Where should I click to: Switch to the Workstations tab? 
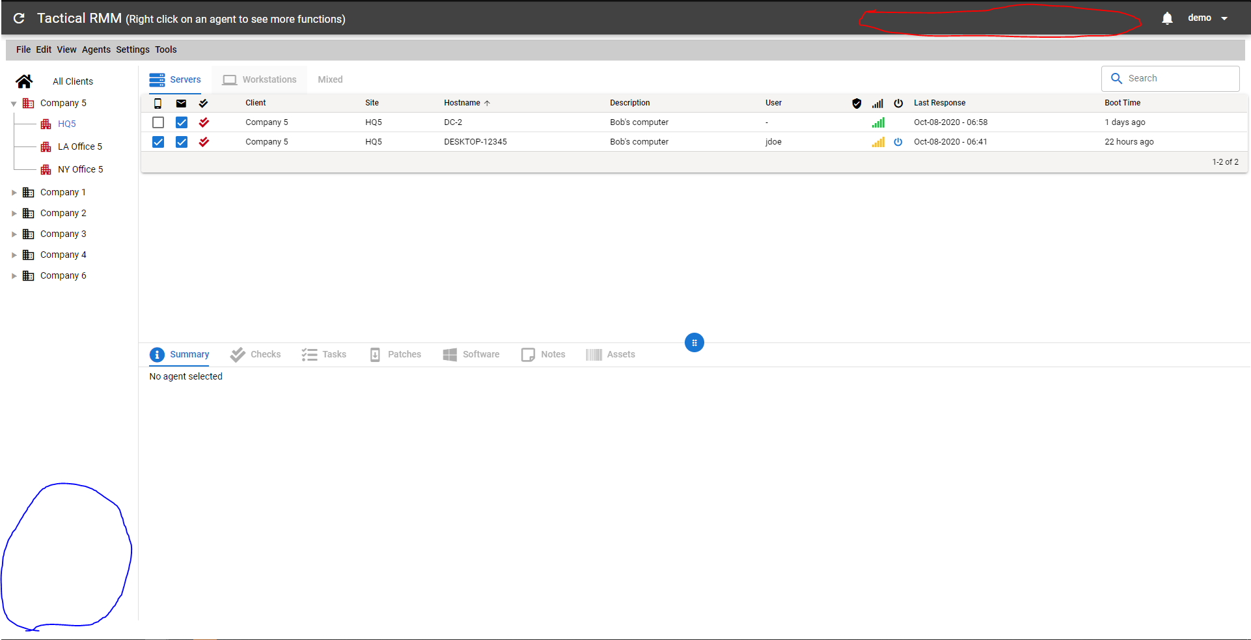[259, 79]
